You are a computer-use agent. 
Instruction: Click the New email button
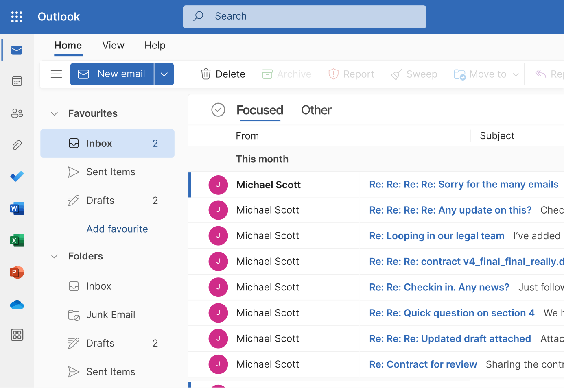(112, 74)
